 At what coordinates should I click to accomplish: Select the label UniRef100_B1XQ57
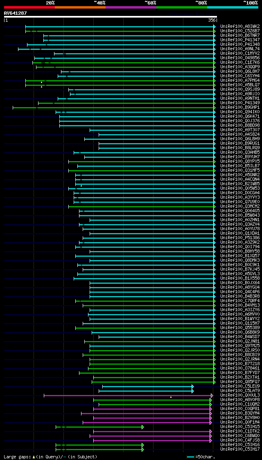[x=240, y=256]
